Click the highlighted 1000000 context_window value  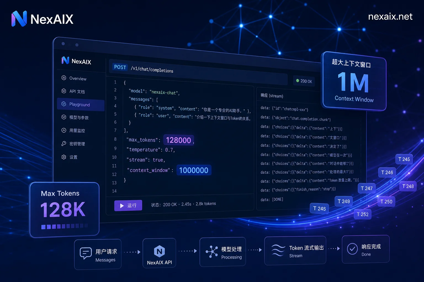[194, 170]
